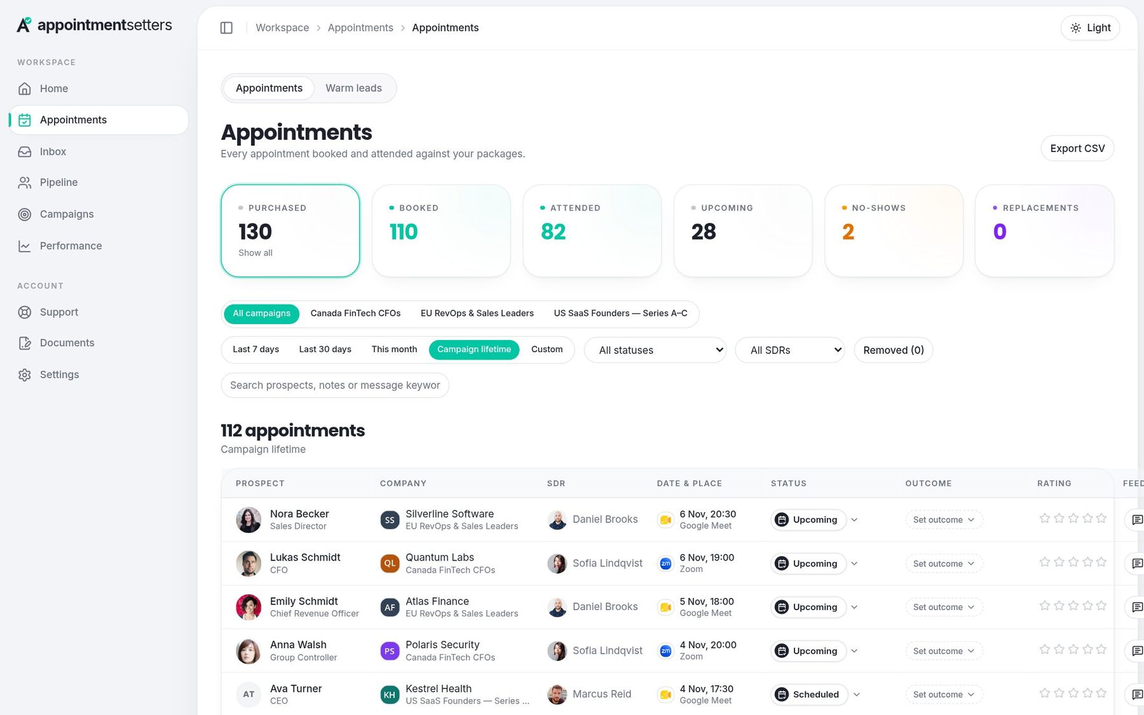Filter by EU RevOps & Sales Leaders
Screen dimensions: 1144x715
click(477, 313)
